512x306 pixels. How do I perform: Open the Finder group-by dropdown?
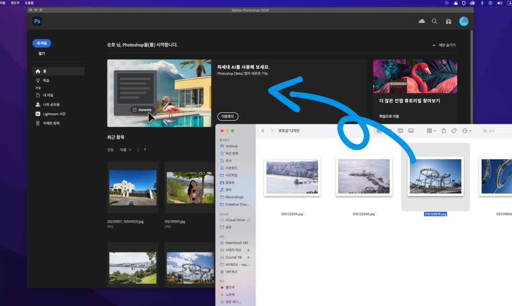click(x=431, y=130)
